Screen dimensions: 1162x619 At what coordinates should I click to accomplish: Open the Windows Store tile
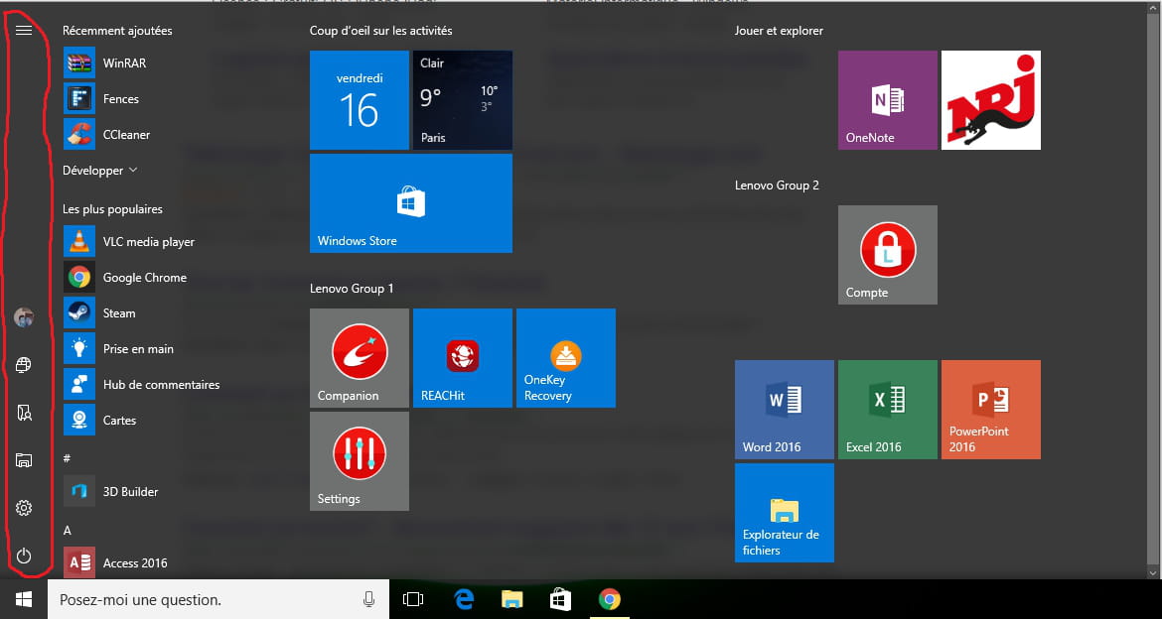click(x=411, y=203)
